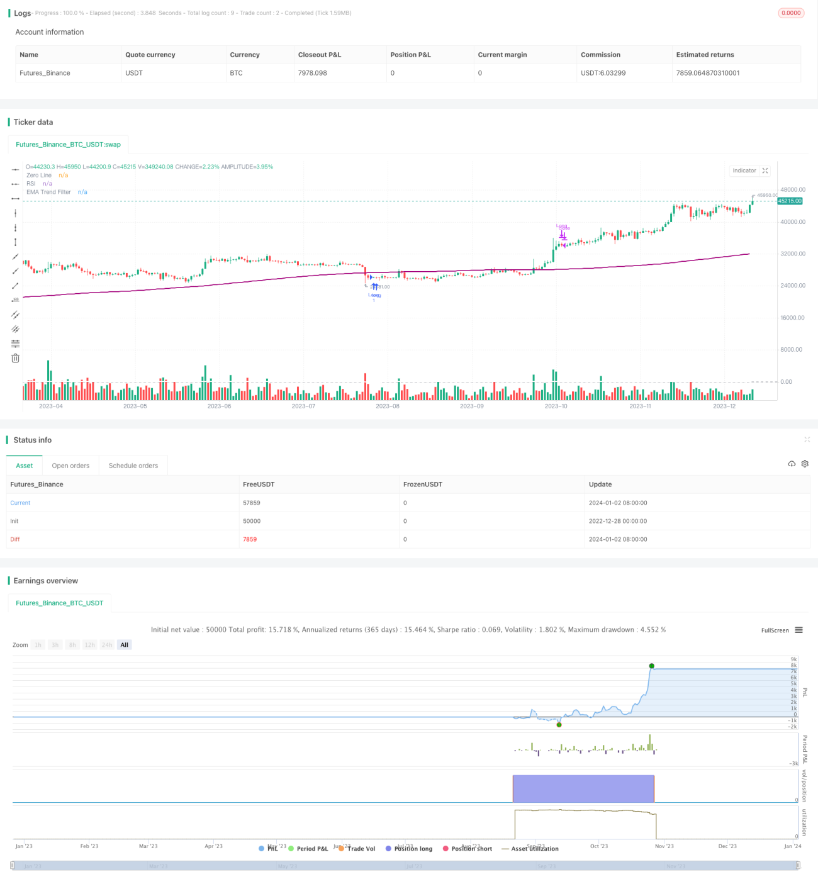
Task: Select the horizontal straight line drawing tool
Action: pos(15,170)
